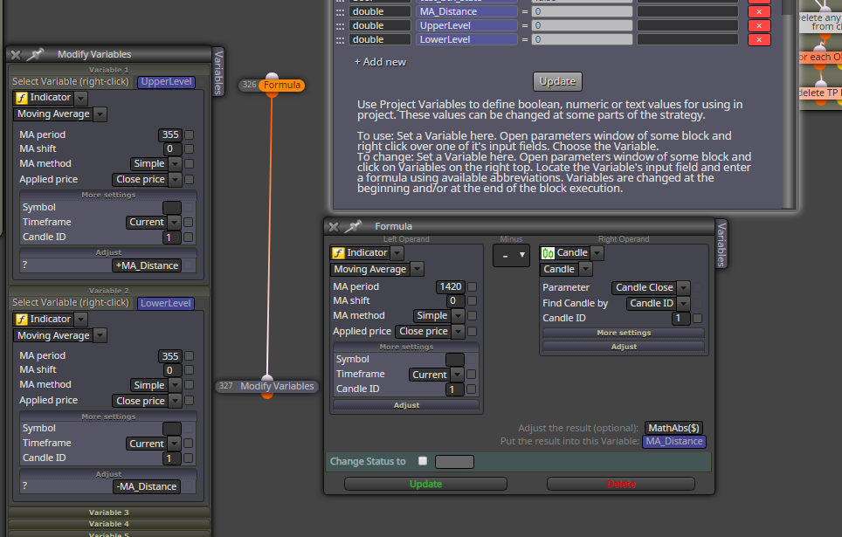Viewport: 842px width, 537px height.
Task: Expand More settings in right operand
Action: point(624,333)
